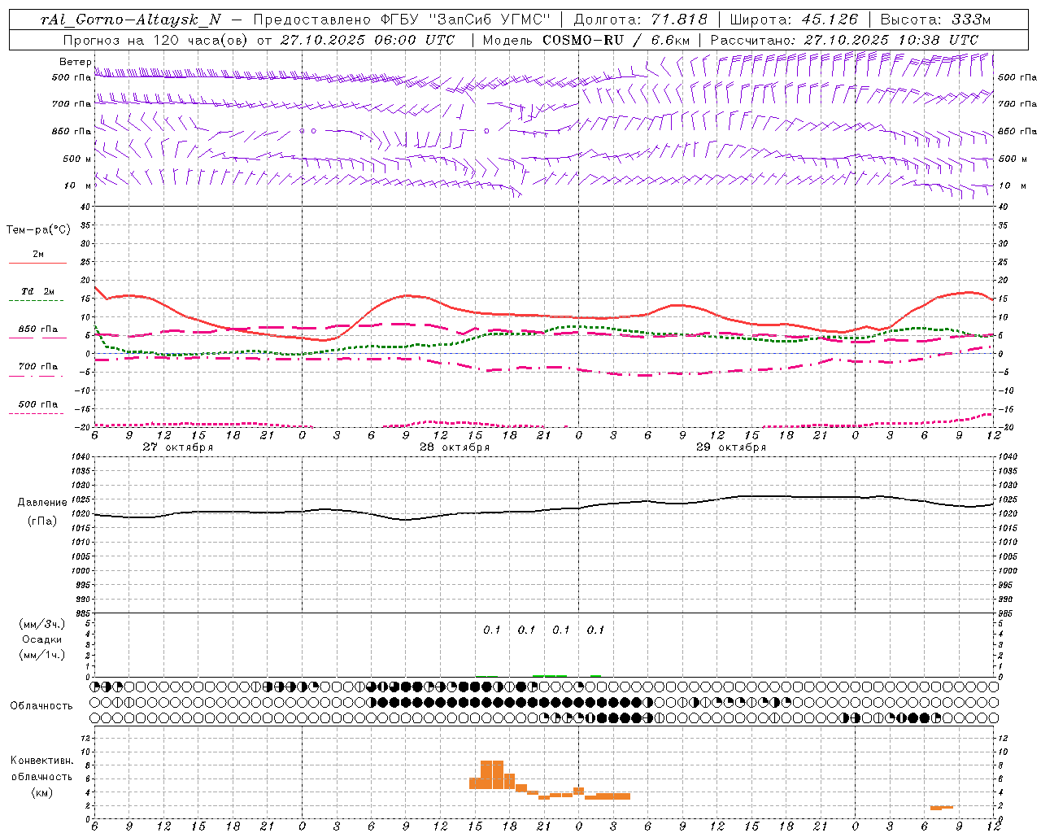
Task: Click the long green precipitation bar under the 0.1 values
Action: (x=550, y=675)
